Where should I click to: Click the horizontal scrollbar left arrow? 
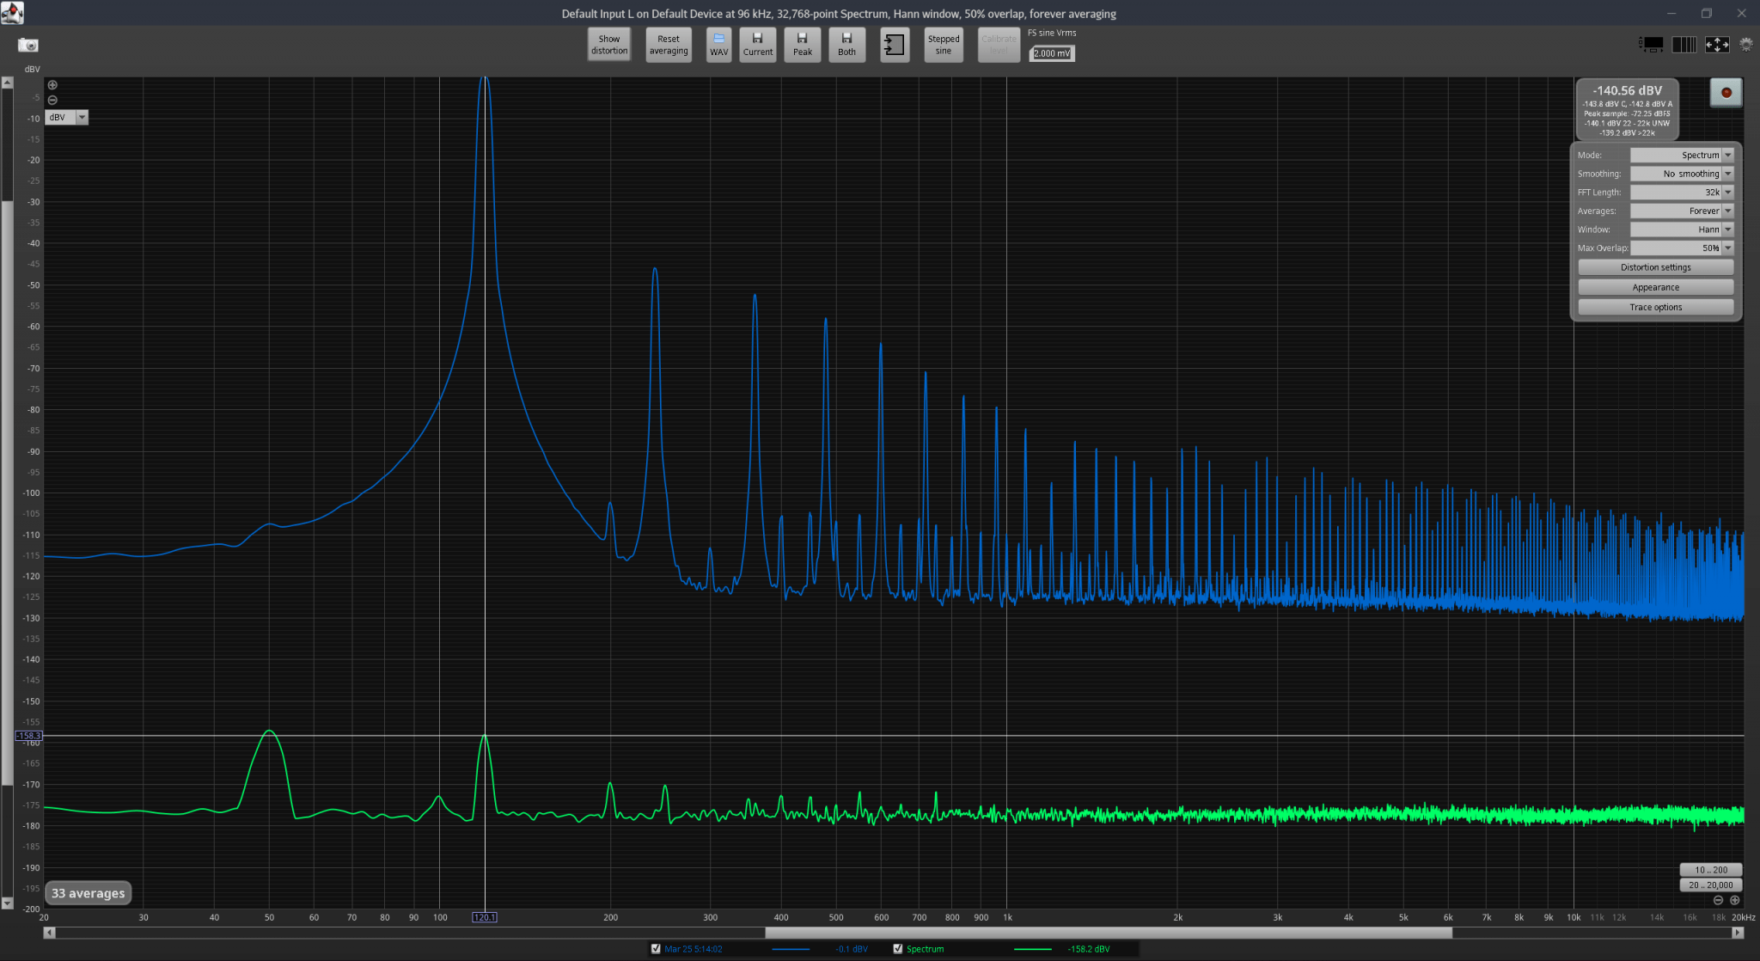tap(50, 932)
